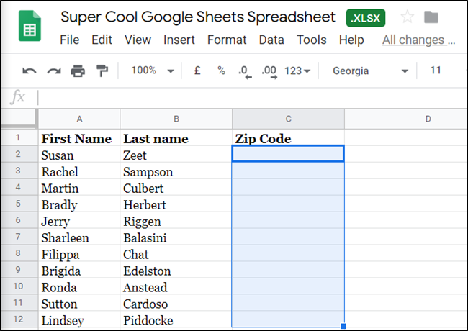Click the .XLSX badge button
The image size is (468, 331).
tap(366, 17)
